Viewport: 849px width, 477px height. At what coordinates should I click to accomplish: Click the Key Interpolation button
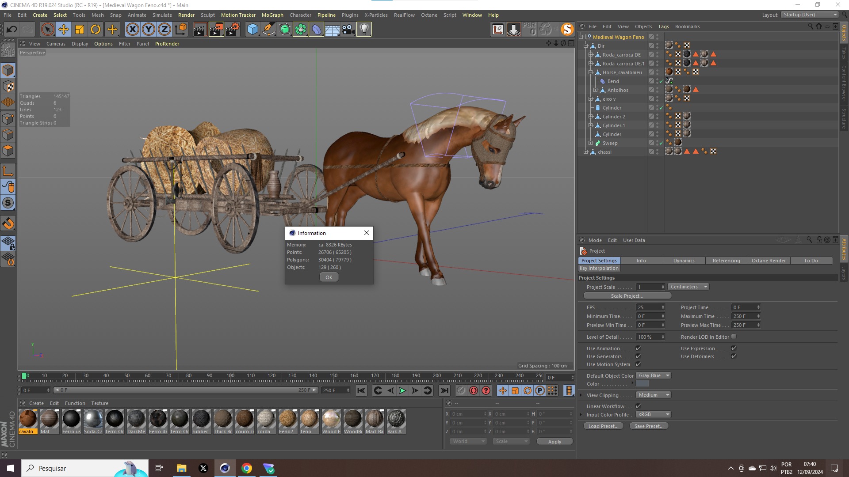(599, 269)
